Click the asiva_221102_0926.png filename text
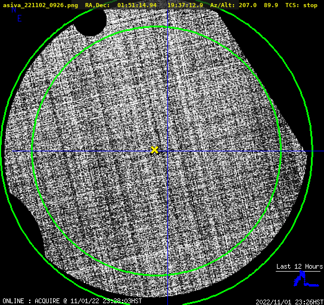The image size is (324, 305). [x=40, y=5]
